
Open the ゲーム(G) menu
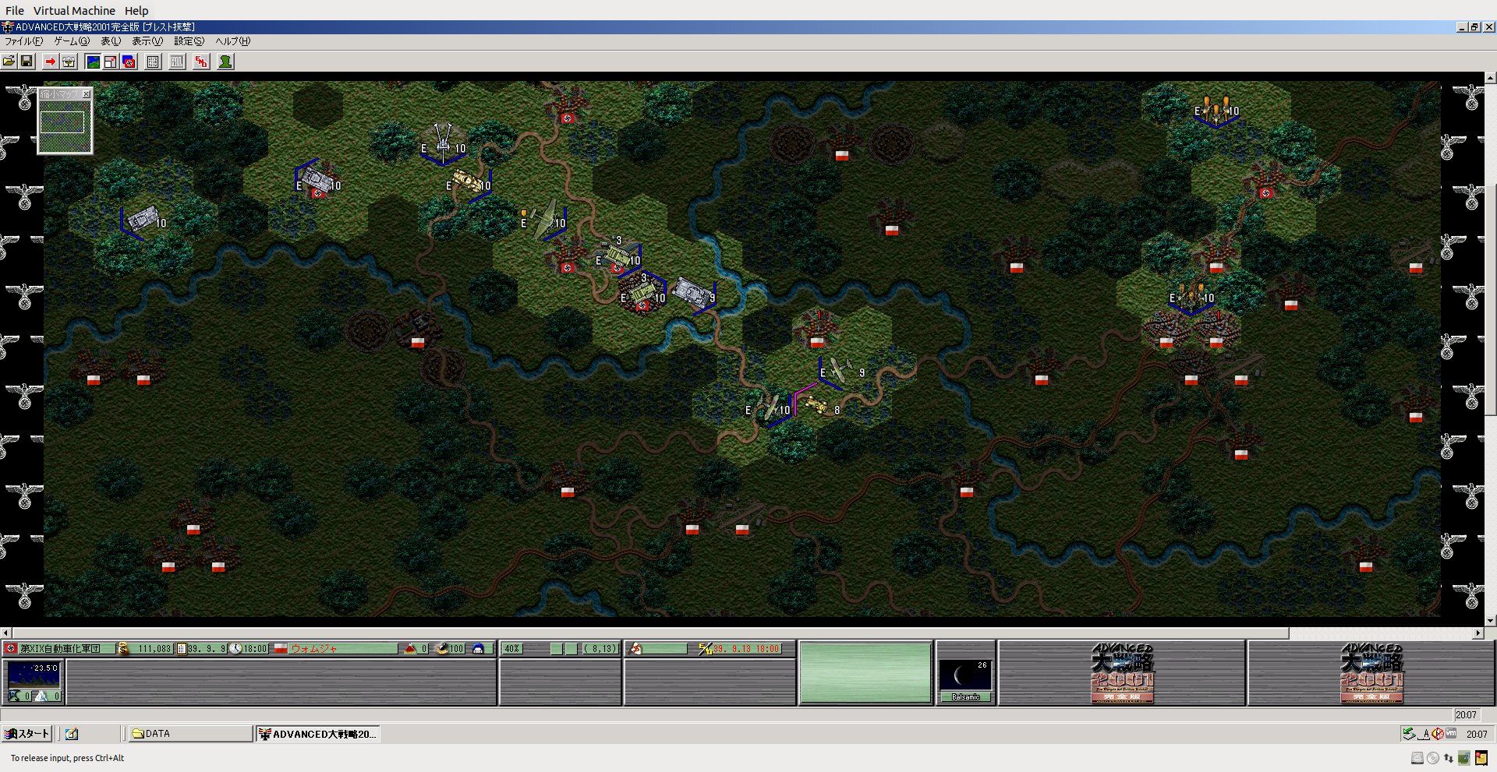click(x=72, y=41)
